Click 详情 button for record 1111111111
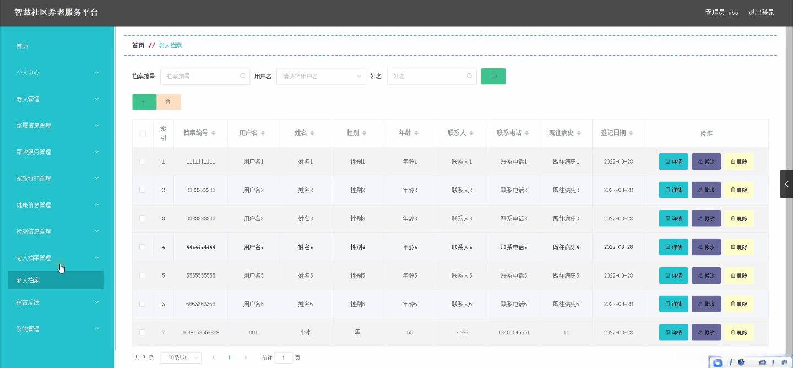This screenshot has width=793, height=368. (673, 161)
